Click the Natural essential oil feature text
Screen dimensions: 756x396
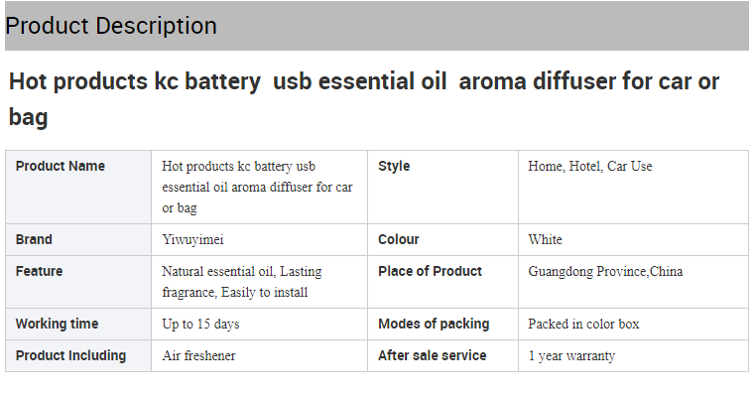241,282
